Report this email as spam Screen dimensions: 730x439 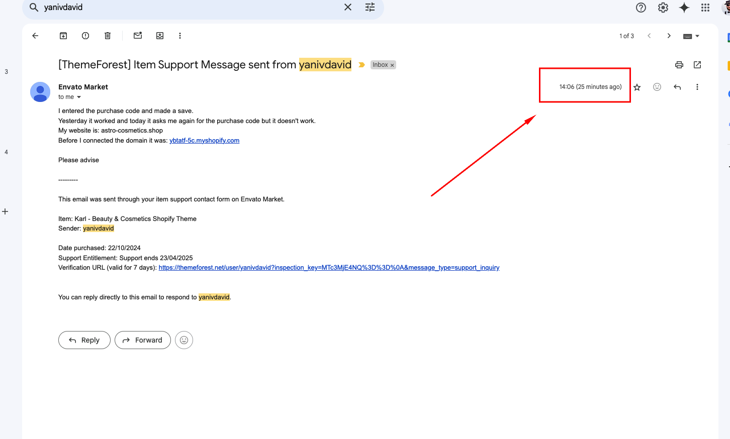[85, 36]
